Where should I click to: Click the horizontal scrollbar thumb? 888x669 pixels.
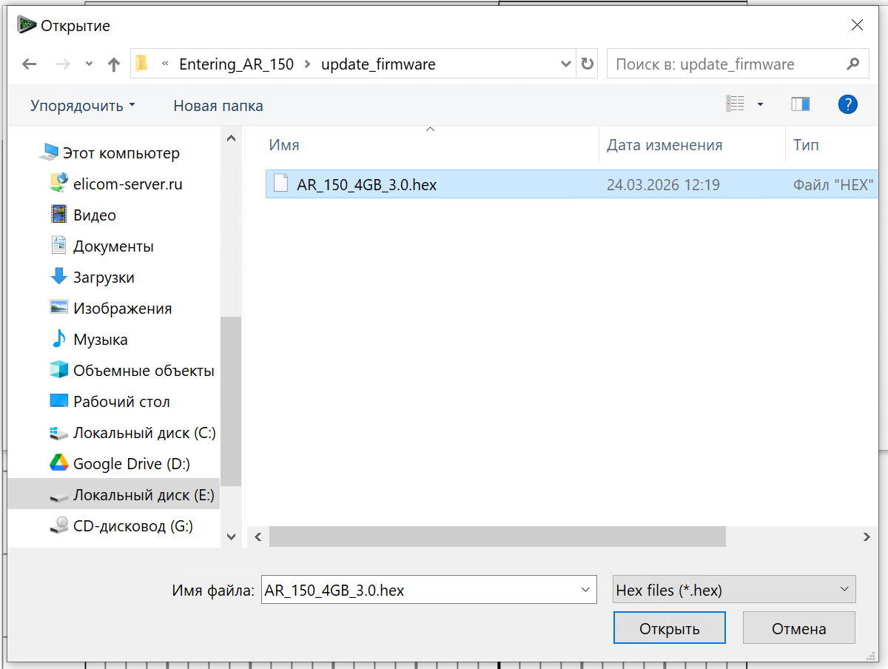pos(497,537)
